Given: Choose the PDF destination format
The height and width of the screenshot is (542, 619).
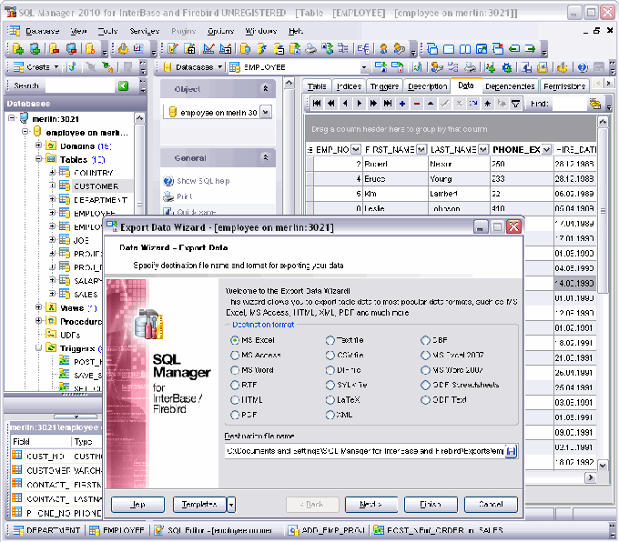Looking at the screenshot, I should (x=235, y=415).
